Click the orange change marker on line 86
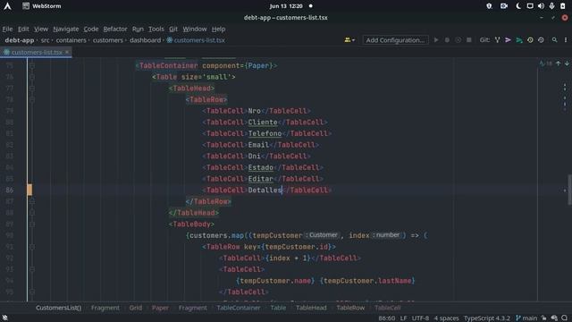Screen dimensions: 572x322 pos(29,190)
